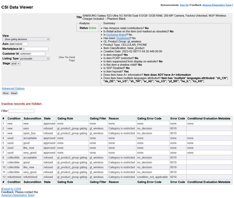Click 'approved' state in row 1
The image size is (234, 198).
(x=50, y=124)
